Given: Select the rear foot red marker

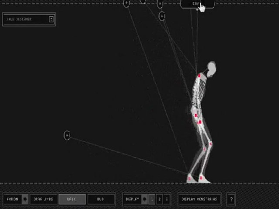Looking at the screenshot, I should pos(189,178).
